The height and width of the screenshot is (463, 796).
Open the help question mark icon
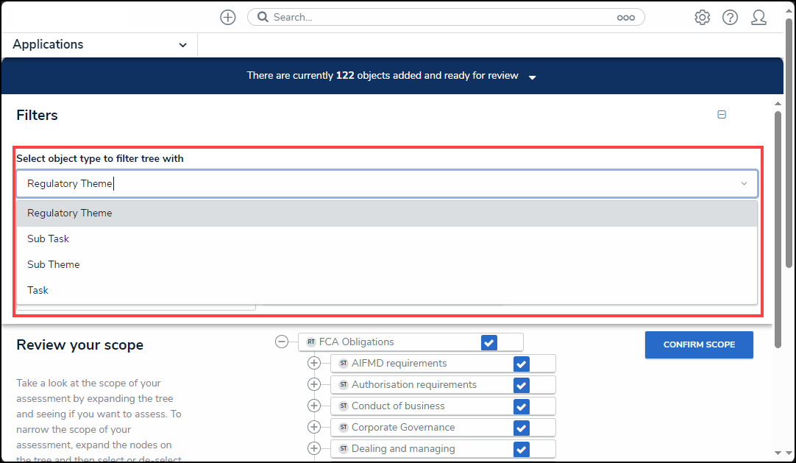click(x=730, y=17)
